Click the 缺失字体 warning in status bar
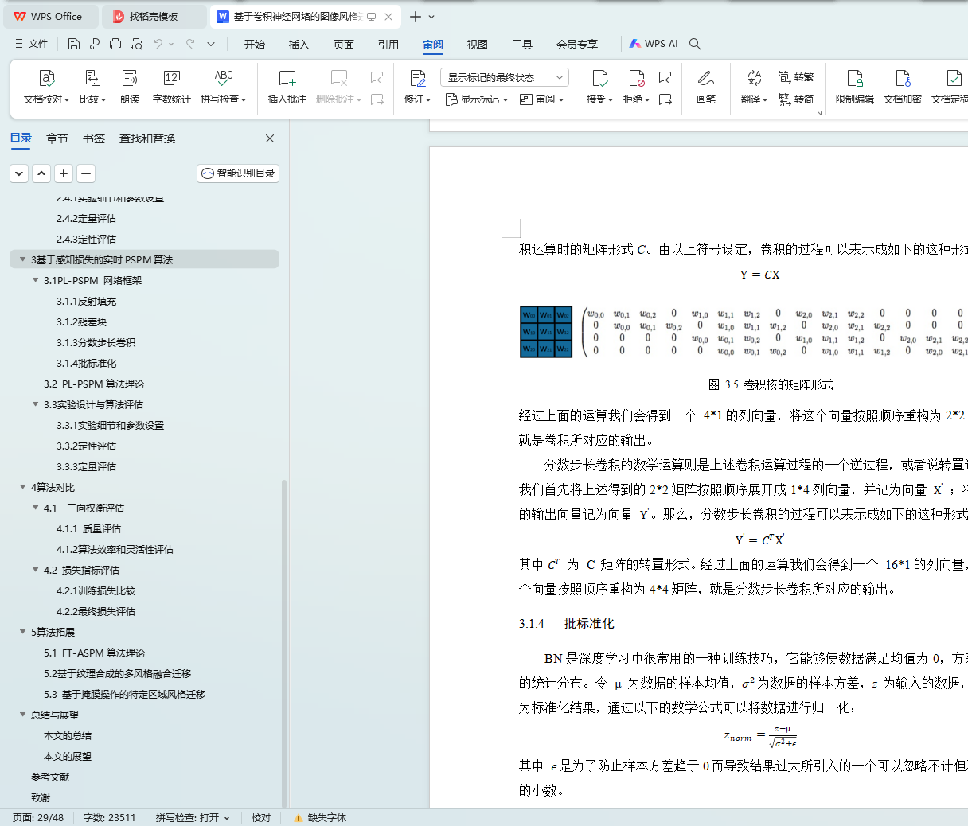This screenshot has width=968, height=826. pyautogui.click(x=320, y=818)
